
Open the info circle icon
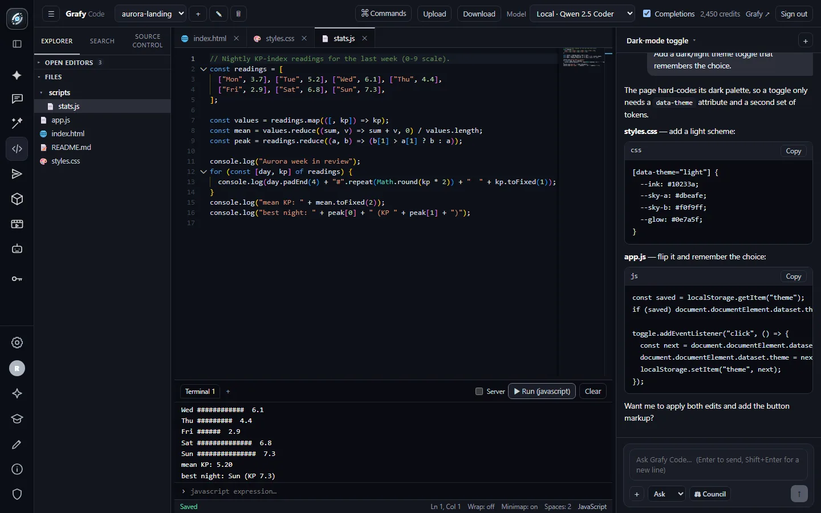[x=17, y=469]
